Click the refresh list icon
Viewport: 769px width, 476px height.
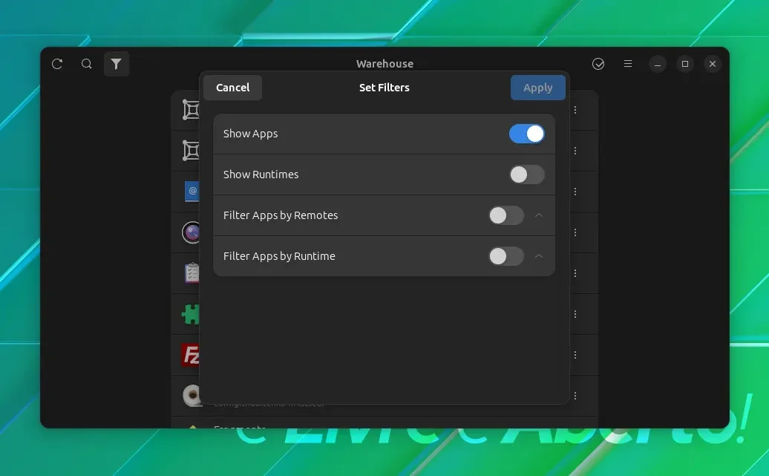(x=57, y=64)
